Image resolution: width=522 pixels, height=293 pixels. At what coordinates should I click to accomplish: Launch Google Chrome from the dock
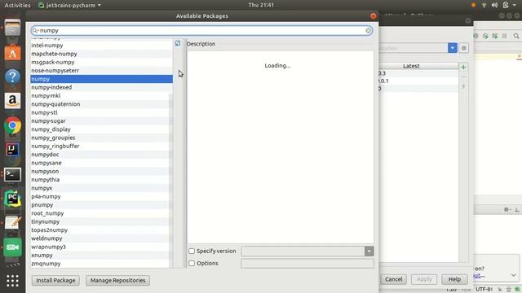point(13,125)
